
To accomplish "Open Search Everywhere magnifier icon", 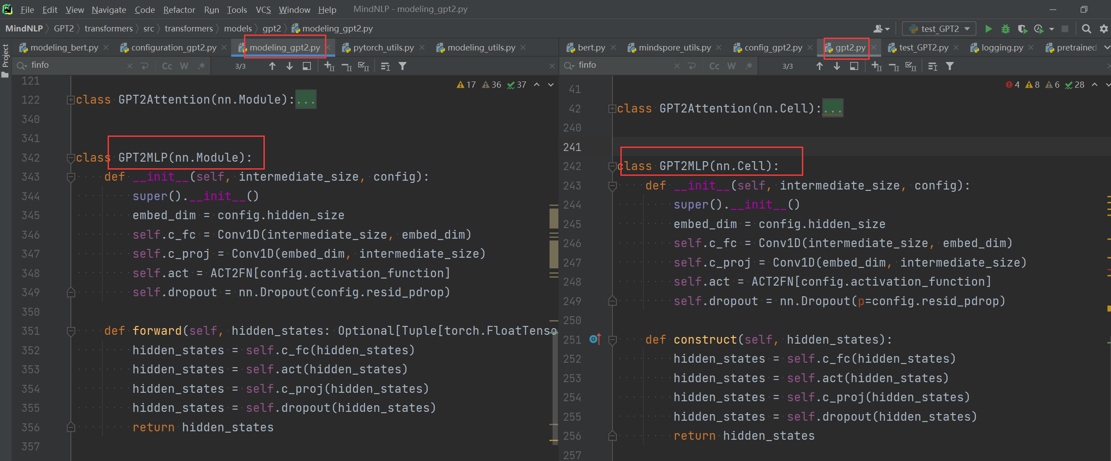I will (x=1086, y=29).
